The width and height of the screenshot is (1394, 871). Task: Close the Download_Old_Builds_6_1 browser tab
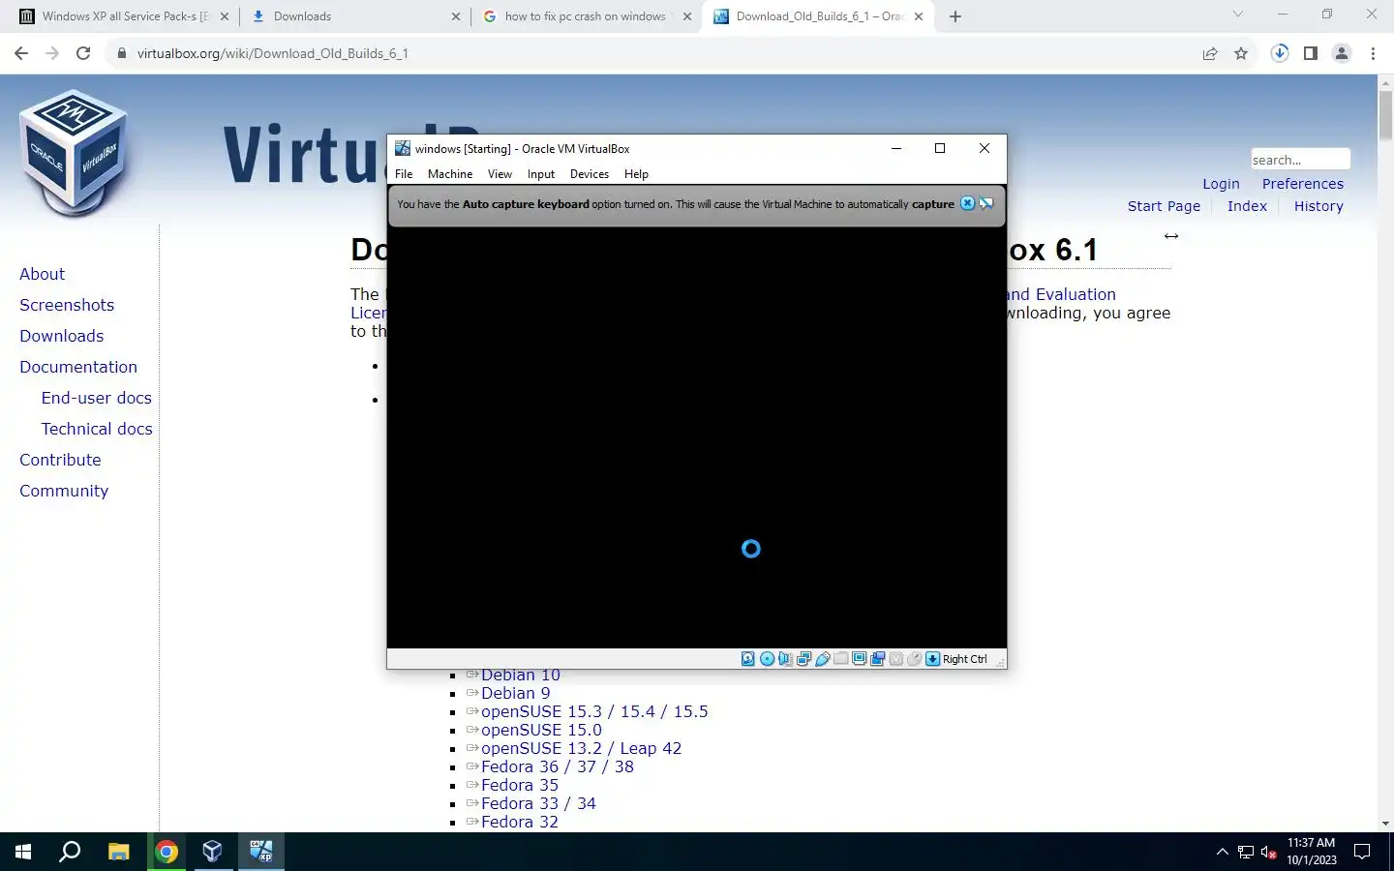click(919, 16)
